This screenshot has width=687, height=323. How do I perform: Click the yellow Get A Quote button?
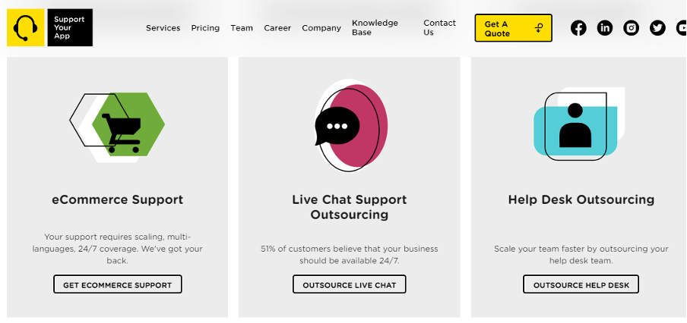(514, 28)
